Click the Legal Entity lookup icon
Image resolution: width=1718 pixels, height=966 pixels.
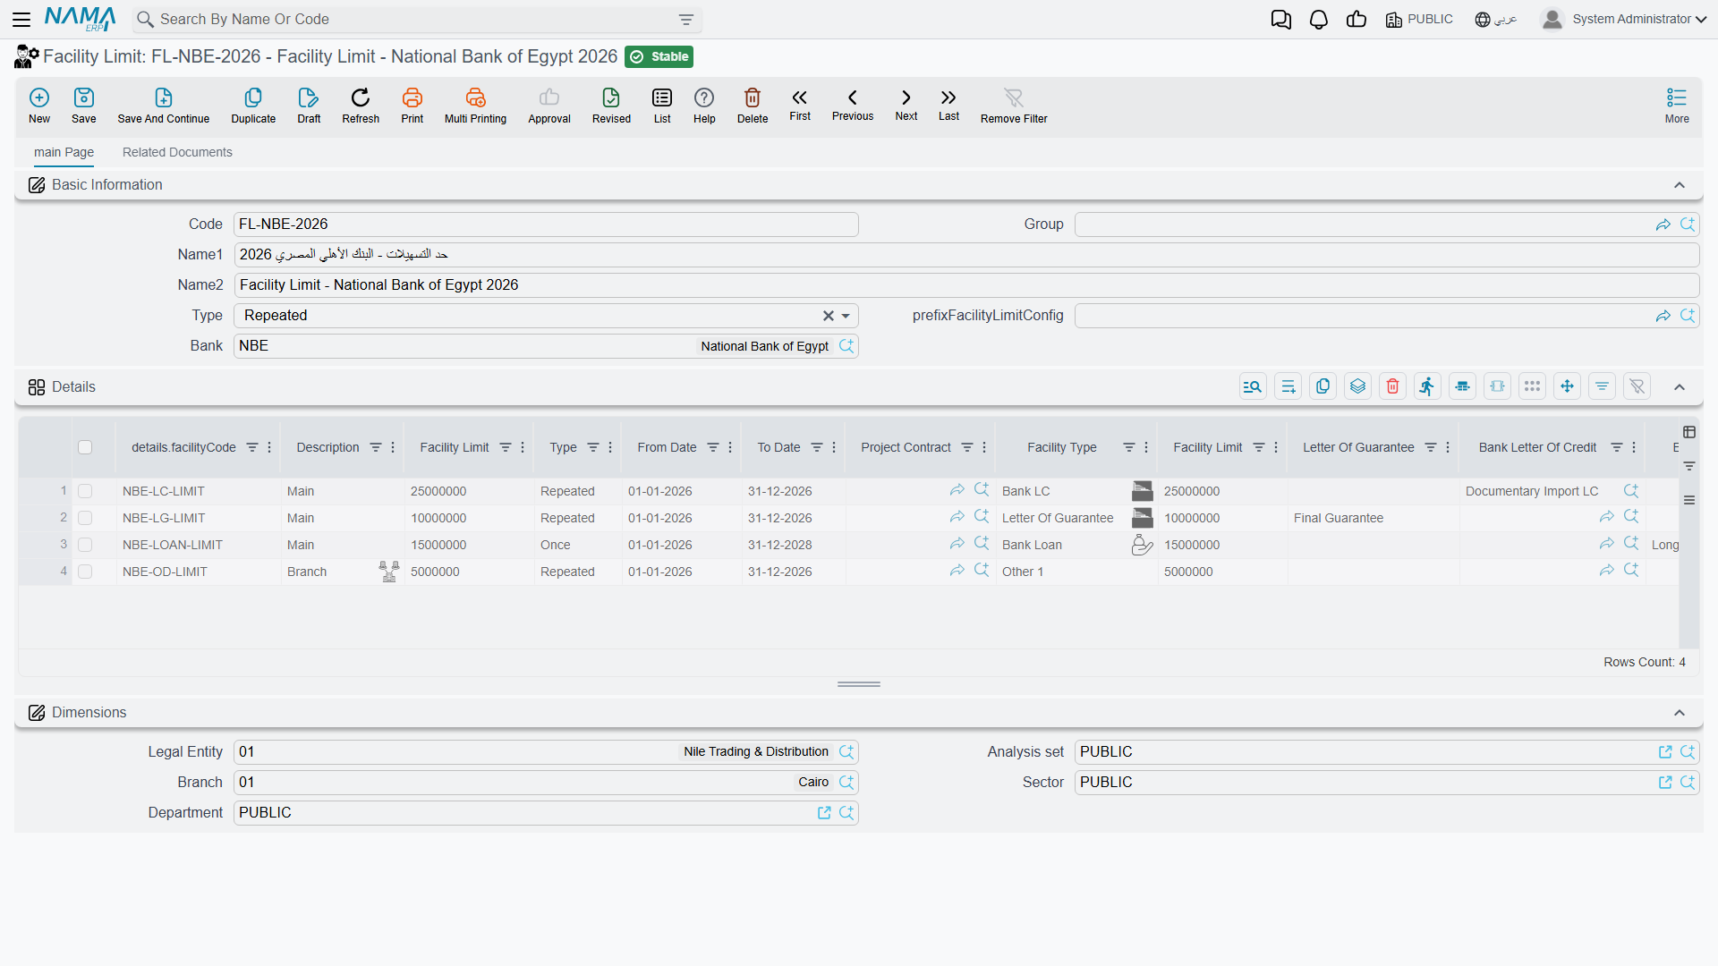pyautogui.click(x=846, y=752)
